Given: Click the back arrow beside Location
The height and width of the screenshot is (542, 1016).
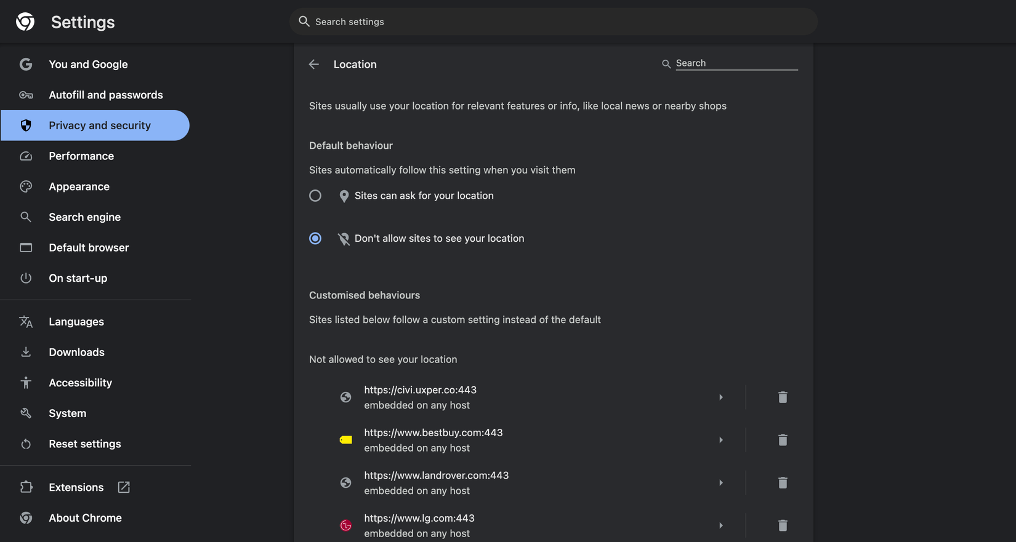Looking at the screenshot, I should (314, 65).
